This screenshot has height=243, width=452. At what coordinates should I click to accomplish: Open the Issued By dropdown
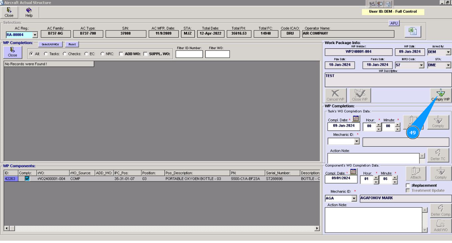(x=448, y=52)
